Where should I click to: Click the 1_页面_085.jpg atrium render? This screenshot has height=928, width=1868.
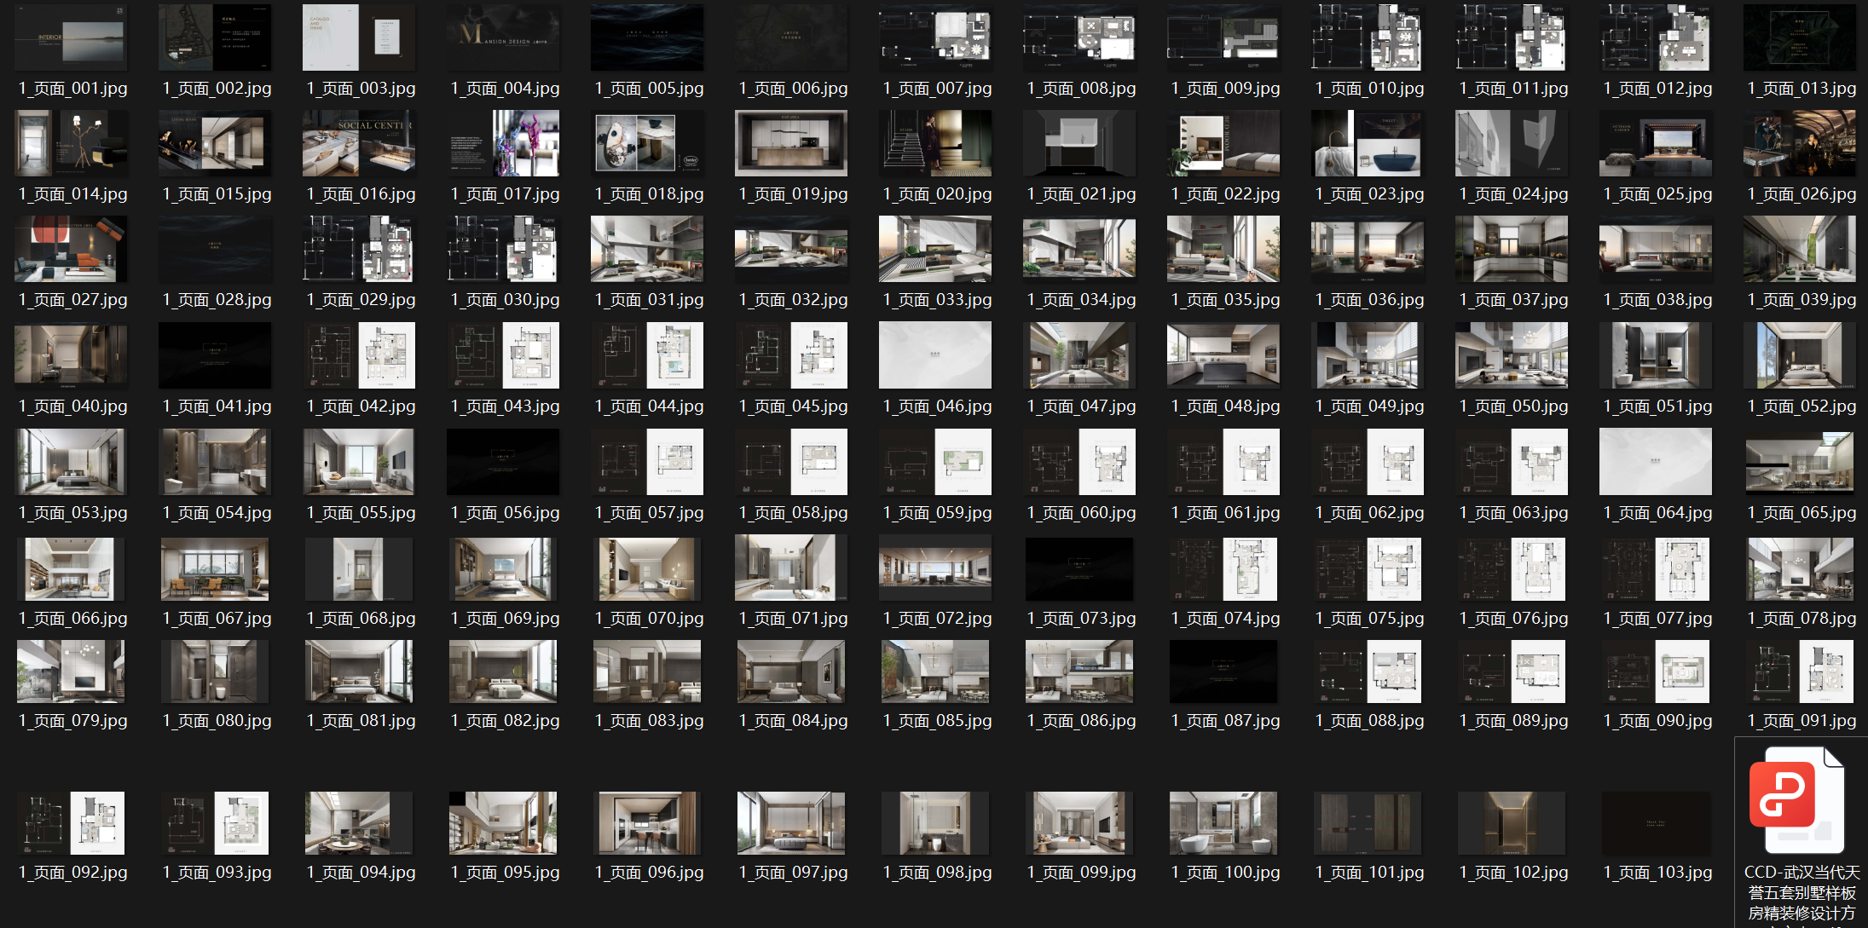pos(935,672)
